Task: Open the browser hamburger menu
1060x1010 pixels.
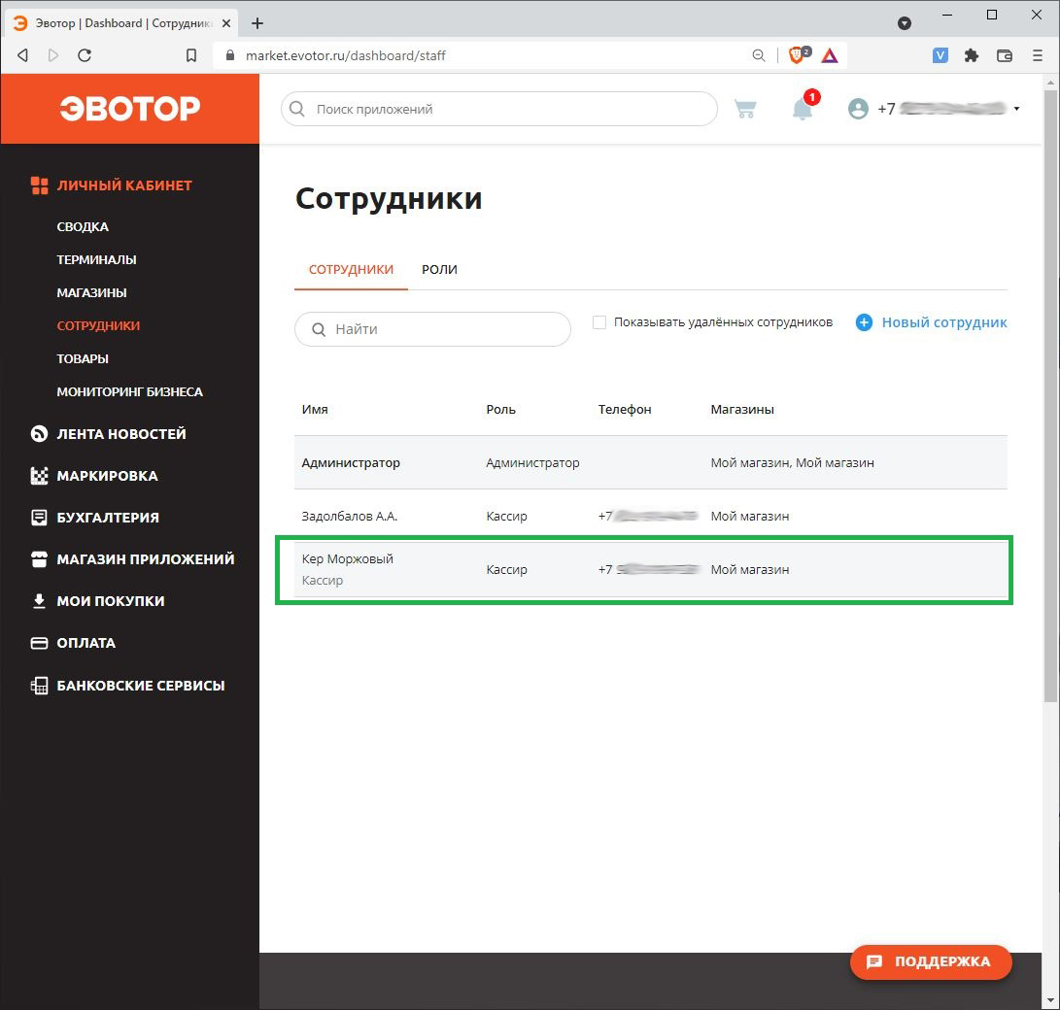Action: click(1038, 55)
